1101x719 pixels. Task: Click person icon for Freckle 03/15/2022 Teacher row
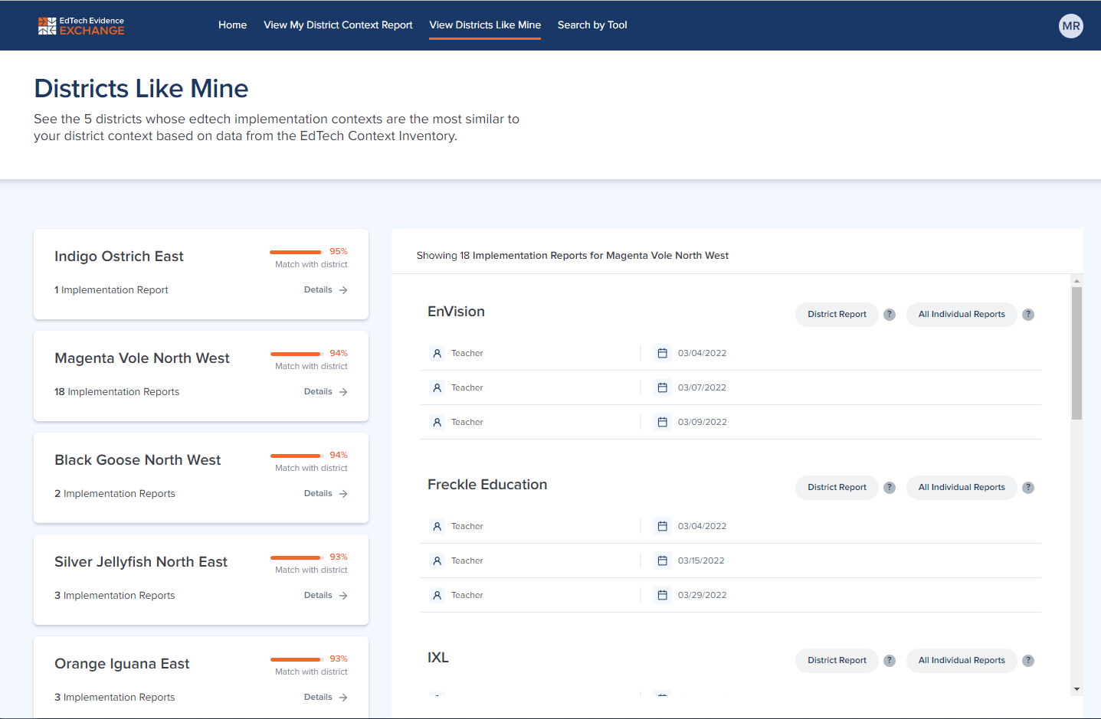pos(437,560)
